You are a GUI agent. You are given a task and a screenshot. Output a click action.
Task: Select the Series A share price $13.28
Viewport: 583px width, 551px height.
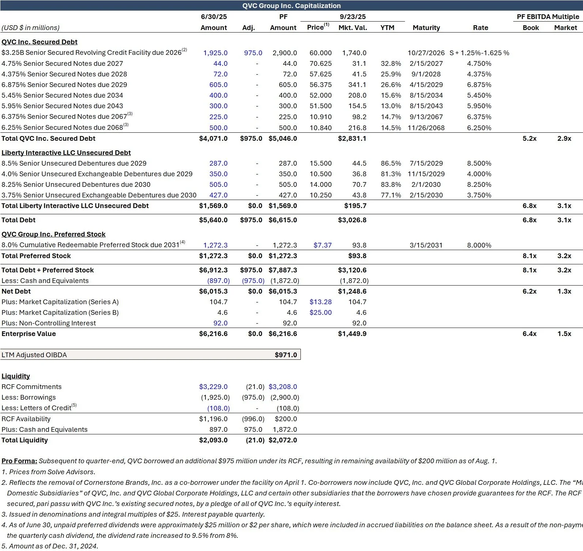point(321,302)
